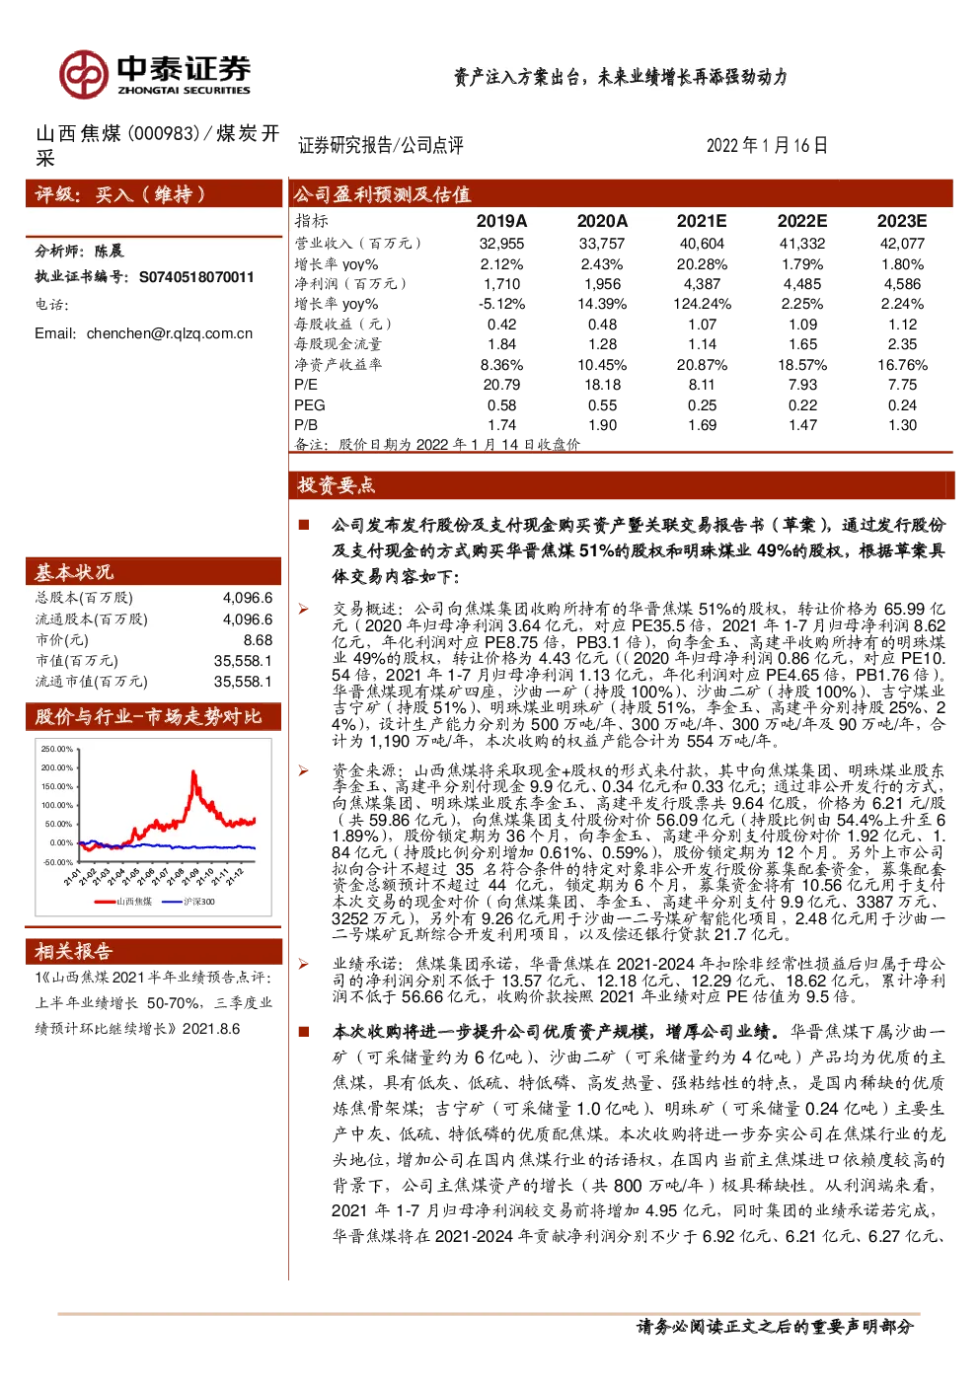
Task: Click the arrow bullet beside 资金来源
Action: tap(304, 770)
